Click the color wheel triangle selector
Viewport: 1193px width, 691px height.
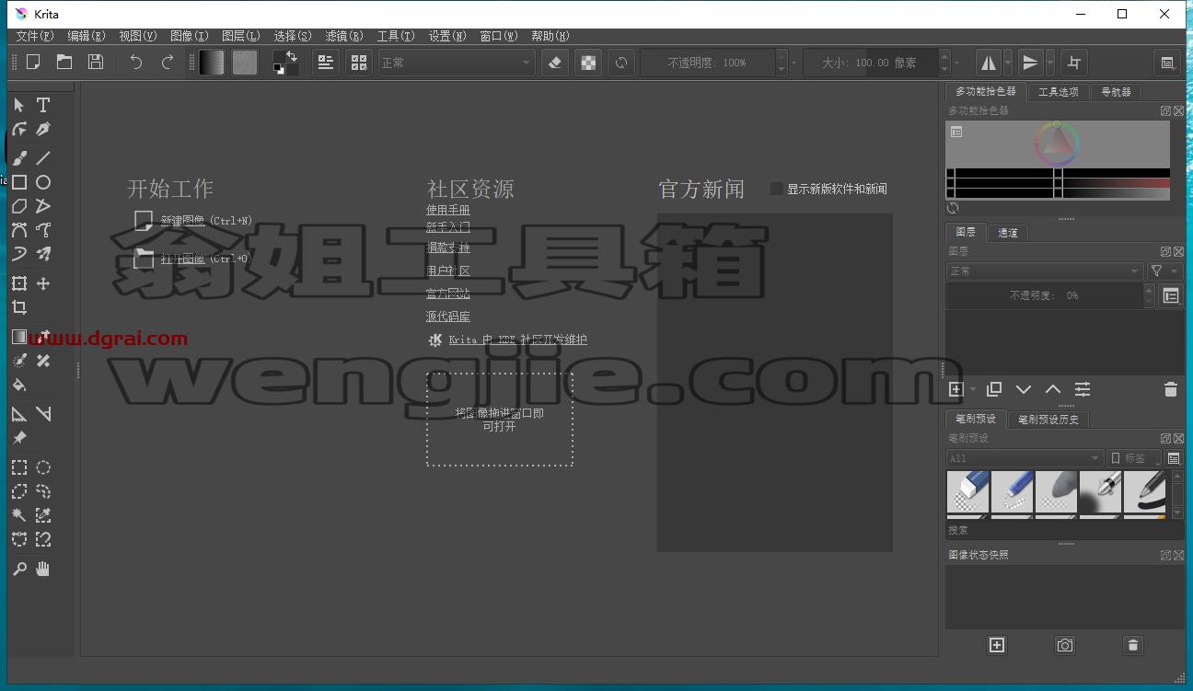point(1057,143)
